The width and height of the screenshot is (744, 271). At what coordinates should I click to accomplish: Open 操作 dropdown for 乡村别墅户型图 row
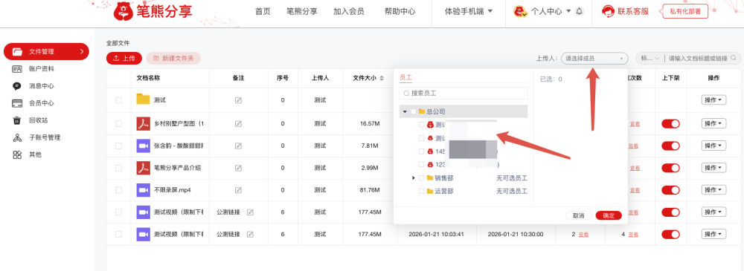(713, 124)
